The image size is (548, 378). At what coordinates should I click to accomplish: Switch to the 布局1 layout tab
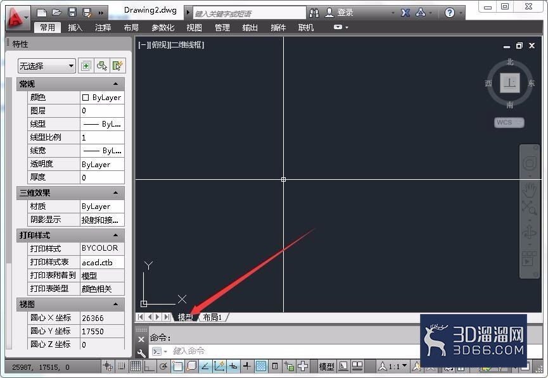click(212, 317)
